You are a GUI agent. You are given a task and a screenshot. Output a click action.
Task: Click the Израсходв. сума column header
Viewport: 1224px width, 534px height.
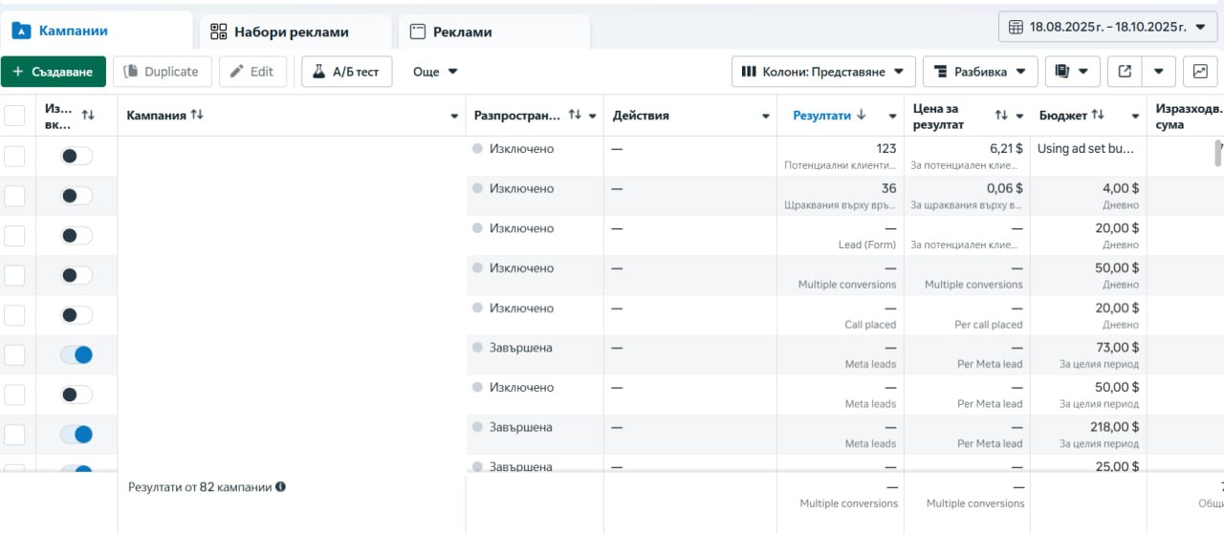(1190, 117)
